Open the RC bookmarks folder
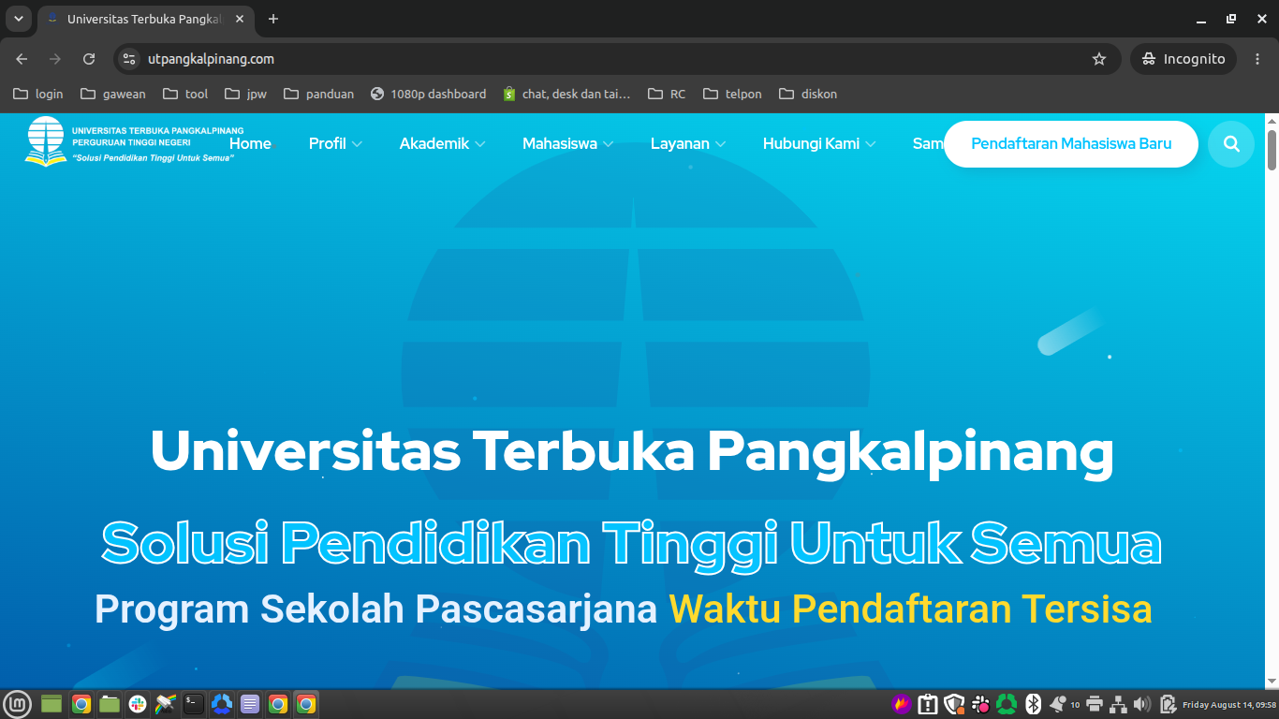Screen dimensions: 1279x719 point(666,94)
